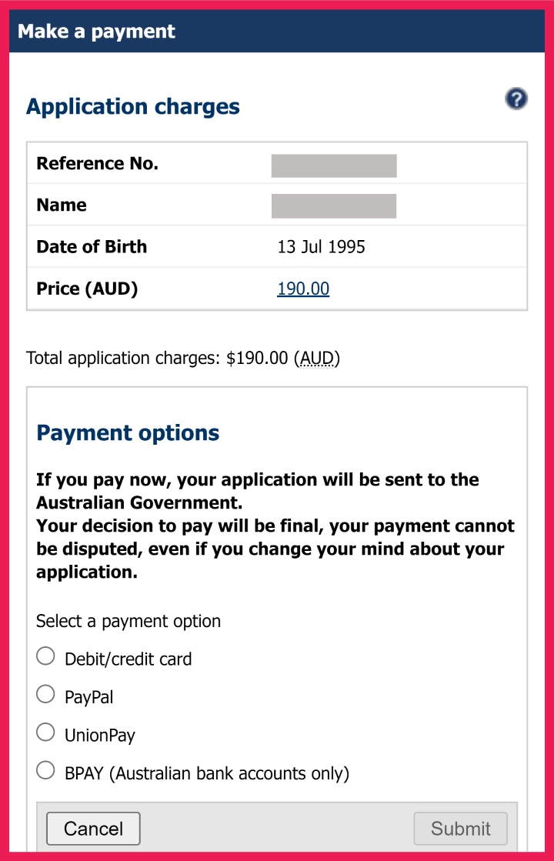Viewport: 554px width, 861px height.
Task: Click the bold payment finality warning text
Action: coord(275,526)
